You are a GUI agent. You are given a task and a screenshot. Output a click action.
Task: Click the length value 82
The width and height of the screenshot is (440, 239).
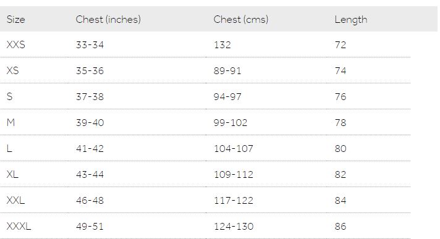[x=341, y=175]
